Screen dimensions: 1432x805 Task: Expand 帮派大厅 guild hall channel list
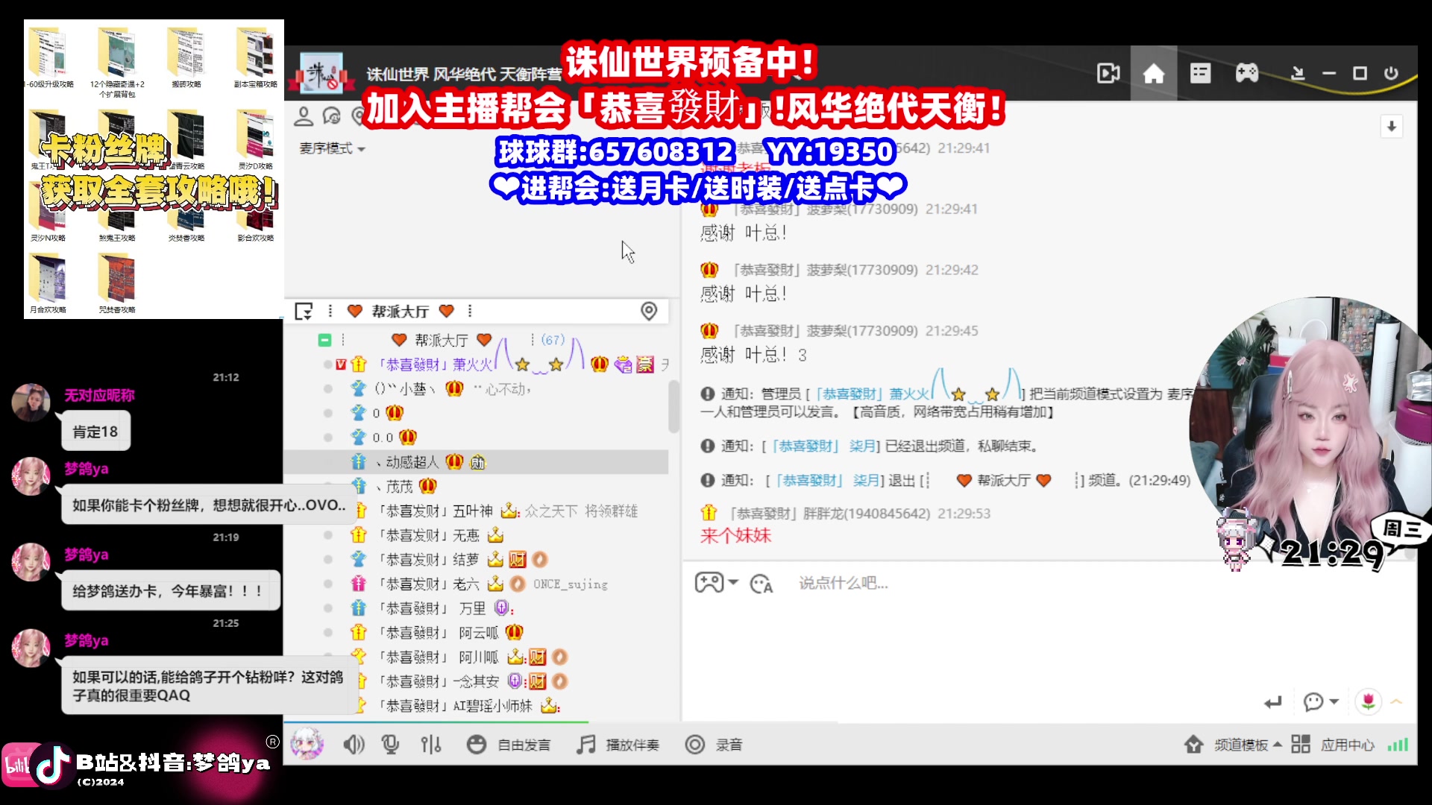pos(324,339)
